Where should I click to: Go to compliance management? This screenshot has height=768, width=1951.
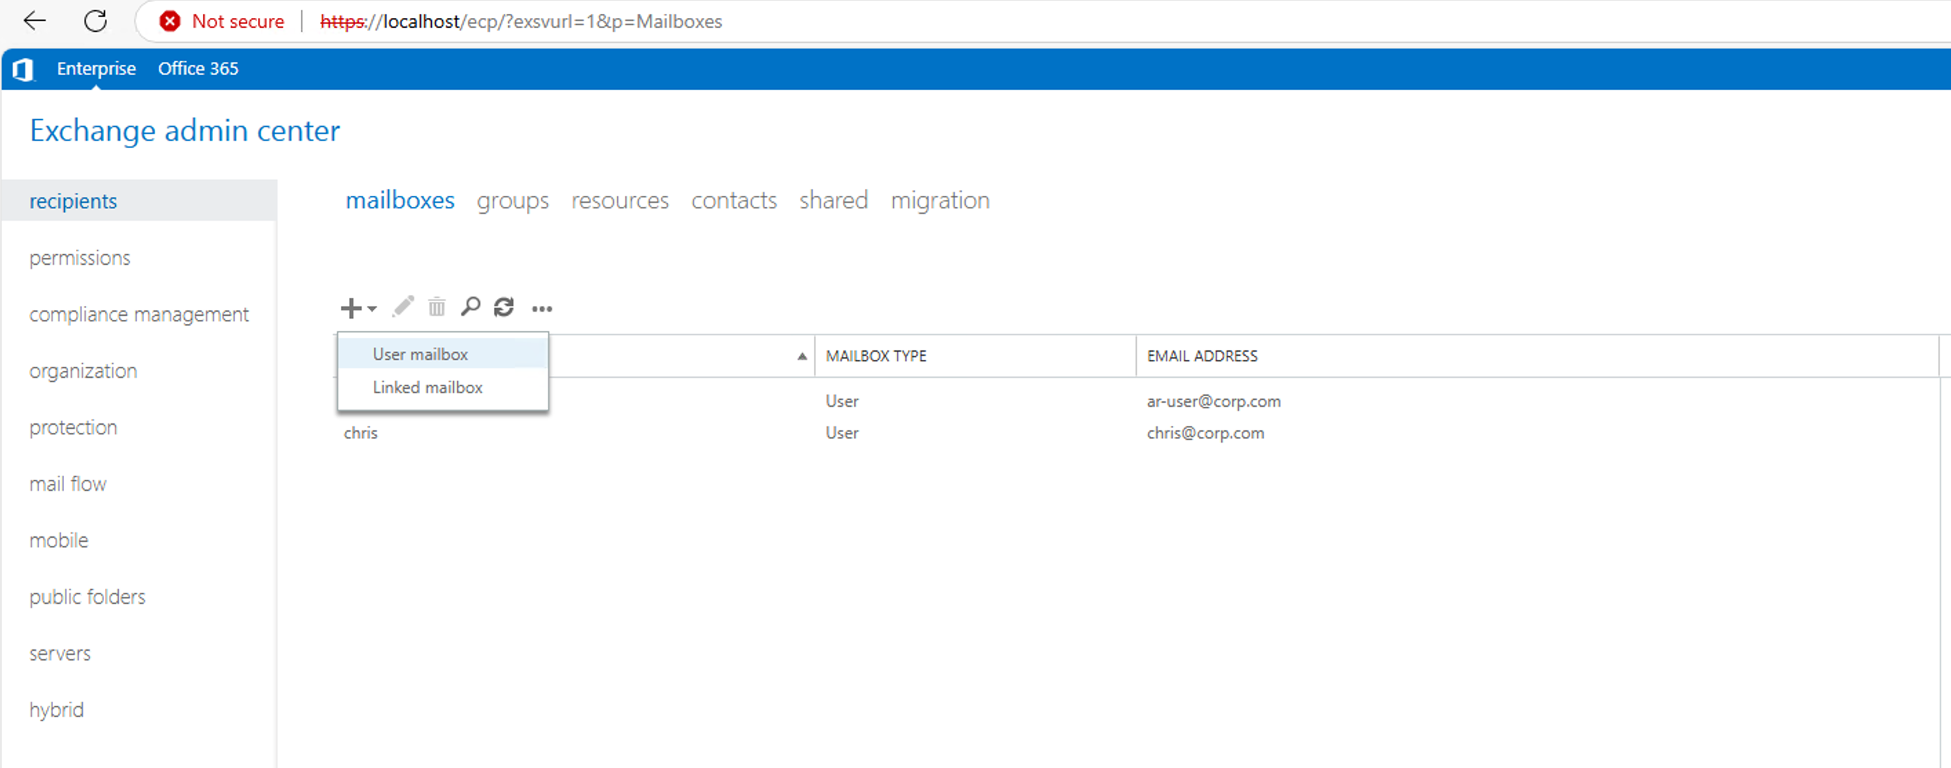[139, 314]
